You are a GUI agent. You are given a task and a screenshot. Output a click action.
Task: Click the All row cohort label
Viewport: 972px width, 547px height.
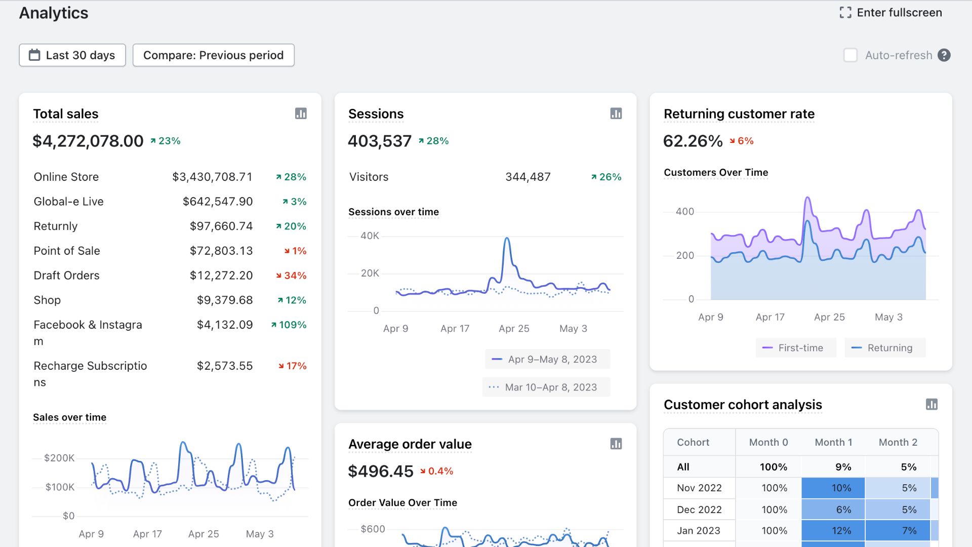coord(683,467)
